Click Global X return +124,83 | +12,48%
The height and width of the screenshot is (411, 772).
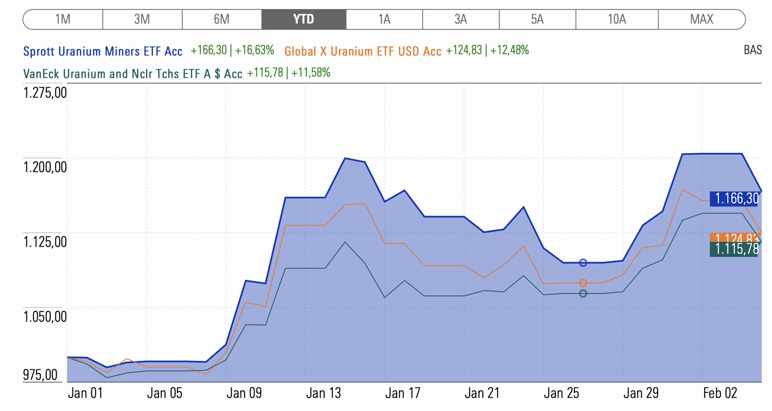click(x=487, y=51)
